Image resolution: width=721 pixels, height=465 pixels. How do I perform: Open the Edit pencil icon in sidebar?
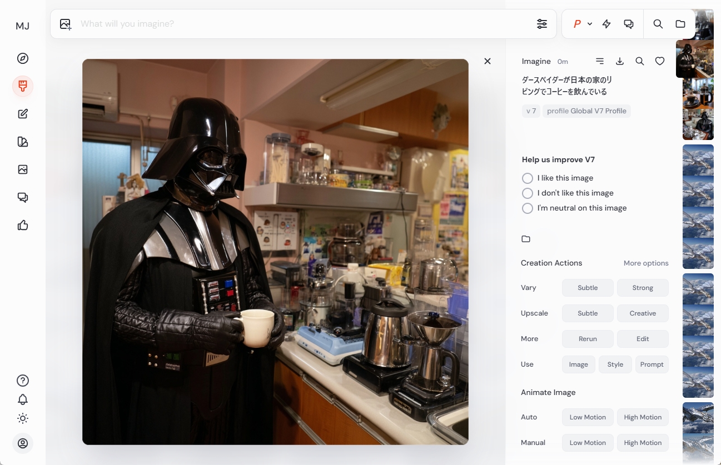click(23, 113)
